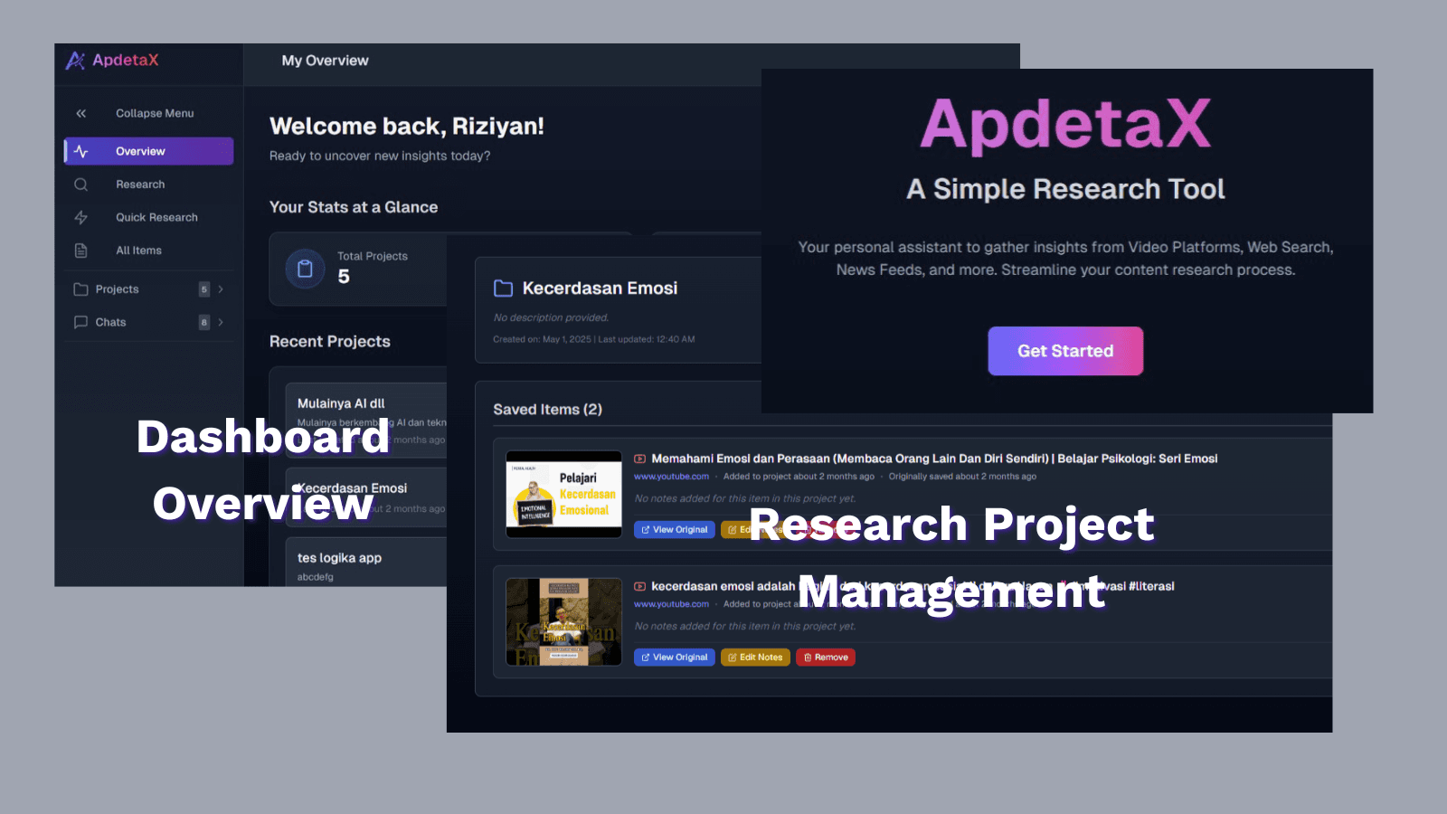Click the YouTube play icon beside Memahami Emosi title
Image resolution: width=1447 pixels, height=814 pixels.
point(640,459)
